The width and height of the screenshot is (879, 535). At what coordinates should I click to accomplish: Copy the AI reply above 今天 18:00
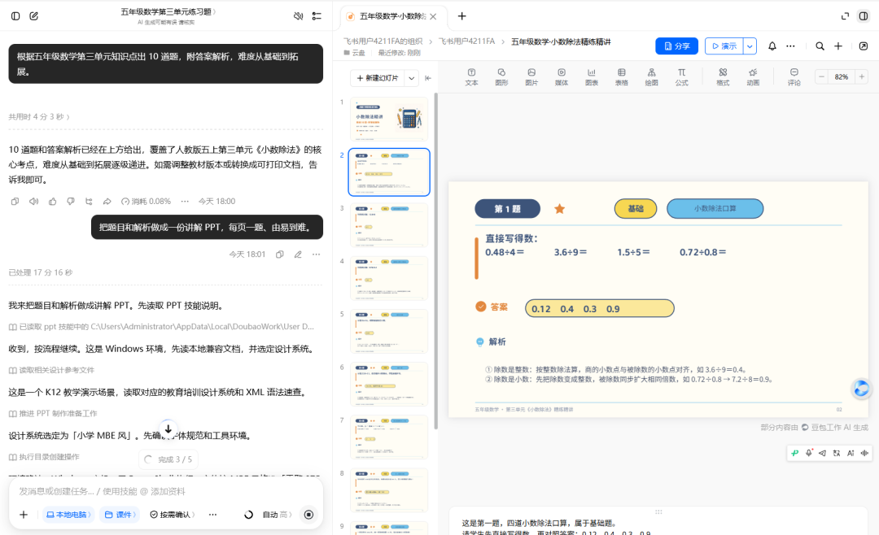15,201
